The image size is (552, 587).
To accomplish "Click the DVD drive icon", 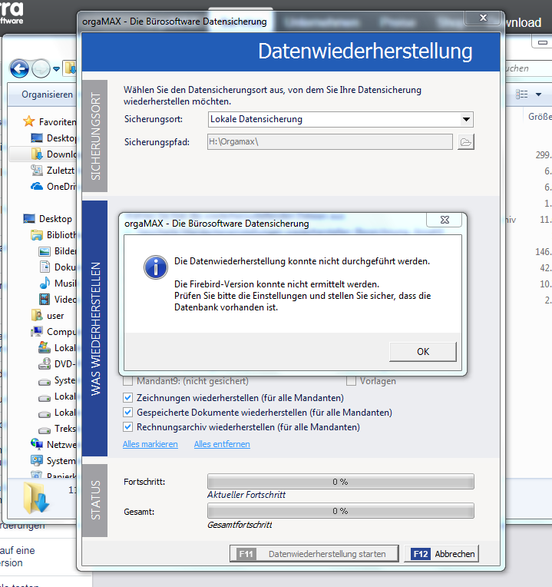I will click(x=45, y=363).
